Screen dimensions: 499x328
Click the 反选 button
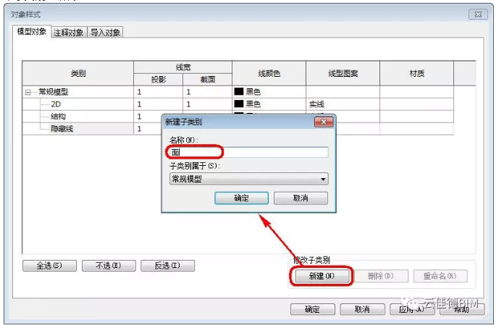pos(167,266)
